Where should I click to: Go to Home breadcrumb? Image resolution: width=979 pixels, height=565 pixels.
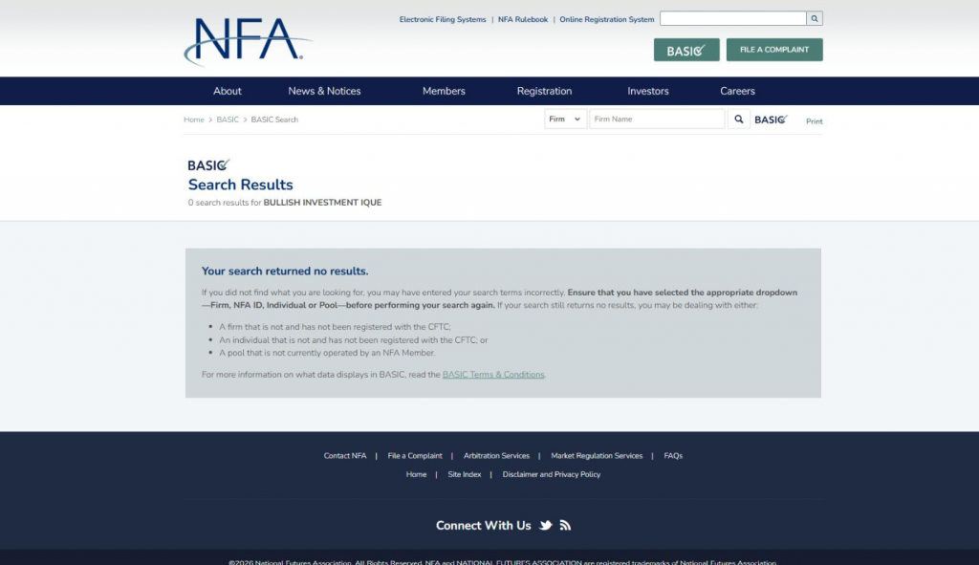point(193,120)
